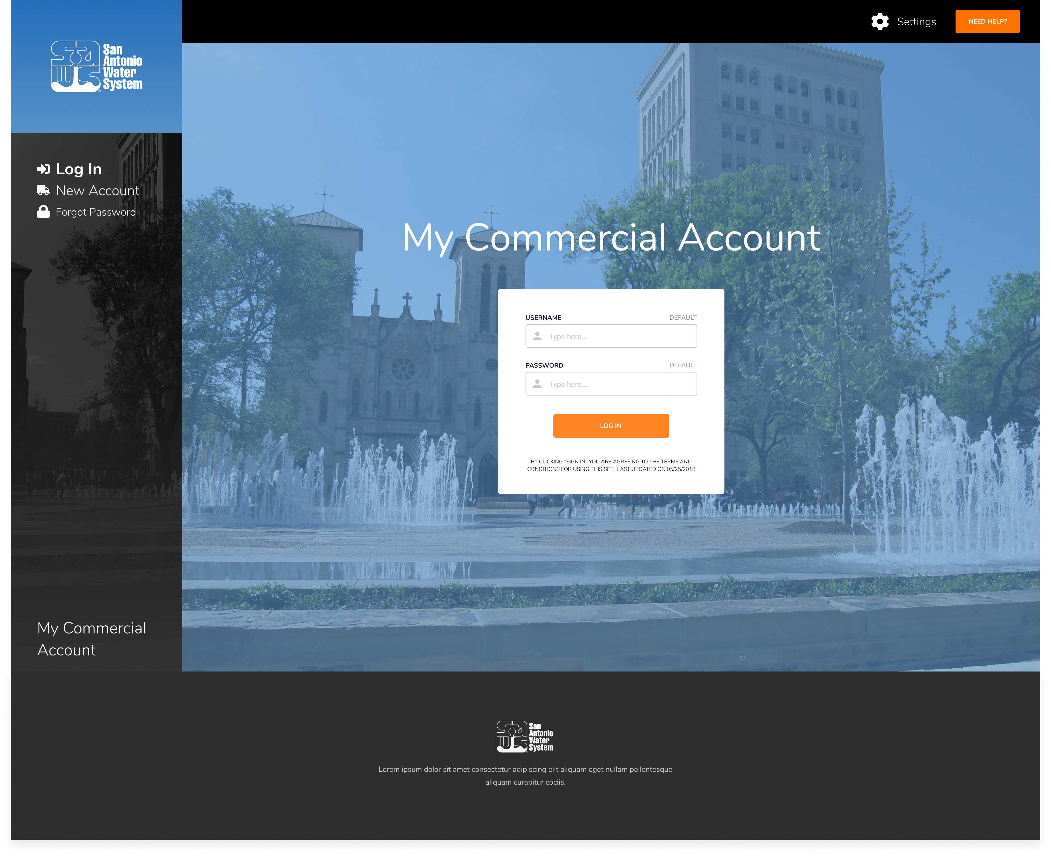Click the user icon in Password field

537,384
